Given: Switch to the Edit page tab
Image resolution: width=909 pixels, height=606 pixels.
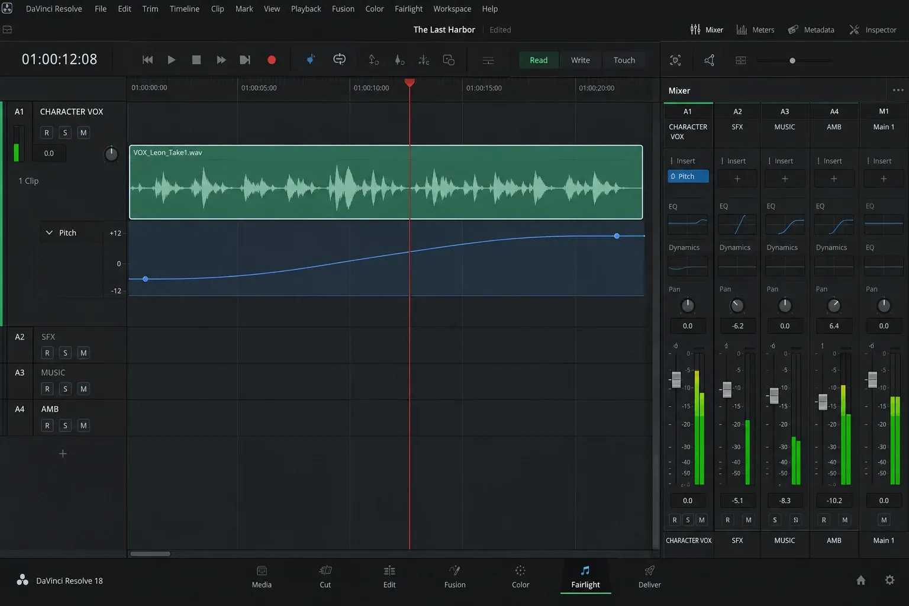Looking at the screenshot, I should 389,577.
